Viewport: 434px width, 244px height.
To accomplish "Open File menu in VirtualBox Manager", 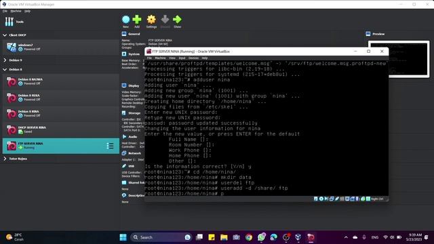I will 5,11.
